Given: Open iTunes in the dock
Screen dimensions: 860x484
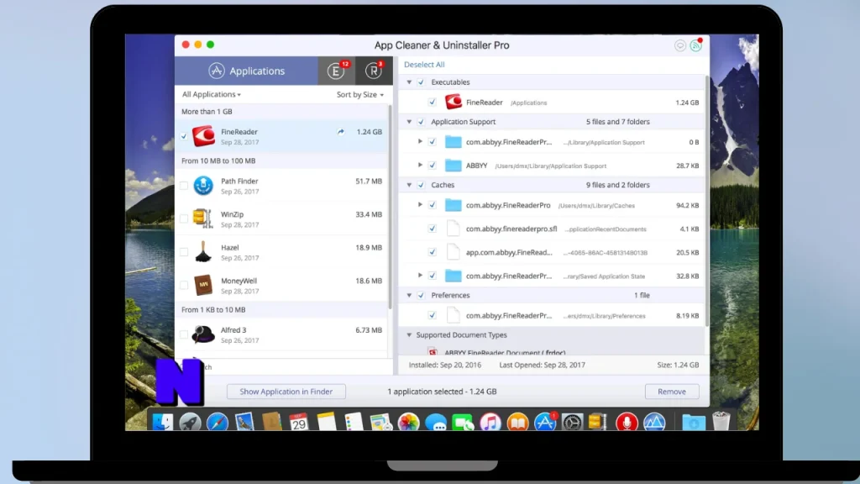Looking at the screenshot, I should point(490,423).
